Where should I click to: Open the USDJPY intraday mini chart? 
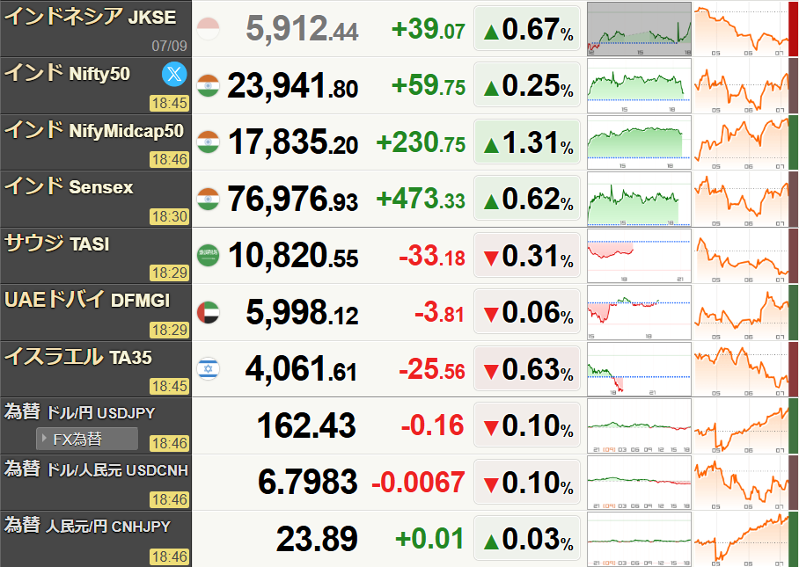point(639,426)
